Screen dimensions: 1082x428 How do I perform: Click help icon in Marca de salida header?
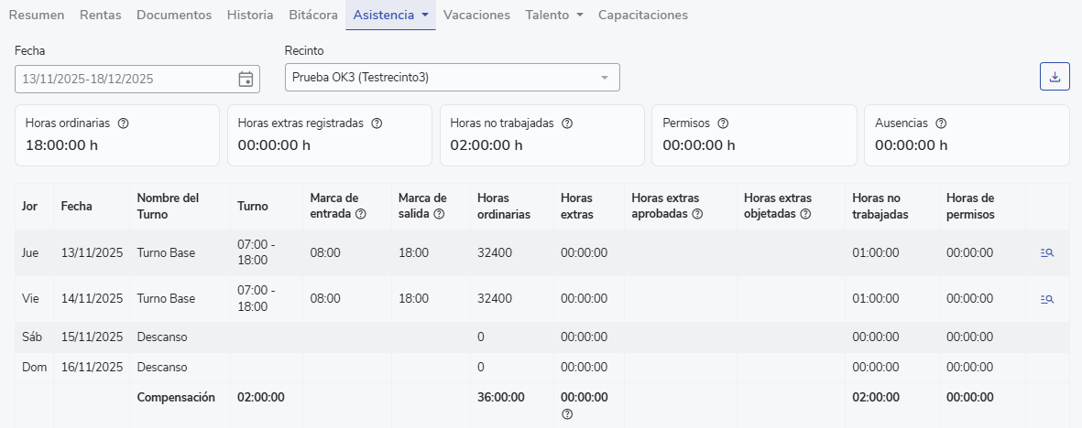point(439,215)
